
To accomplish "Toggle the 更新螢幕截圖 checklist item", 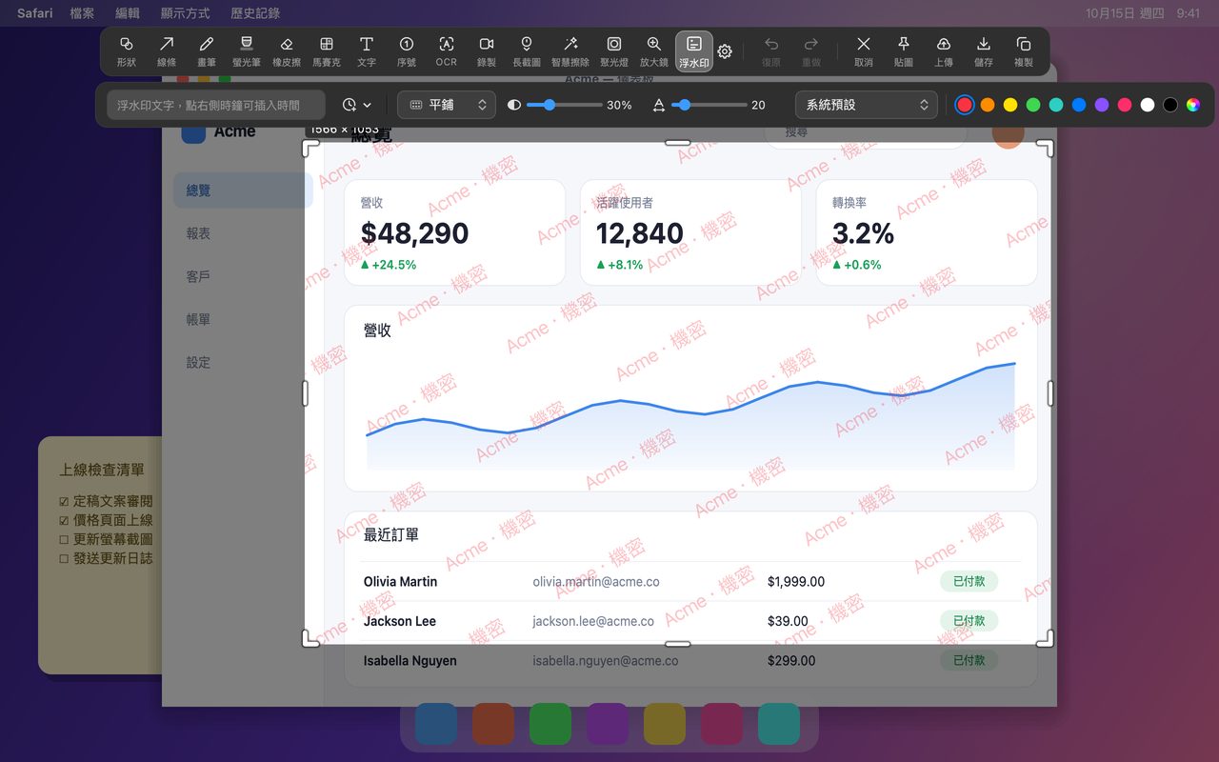I will coord(106,539).
